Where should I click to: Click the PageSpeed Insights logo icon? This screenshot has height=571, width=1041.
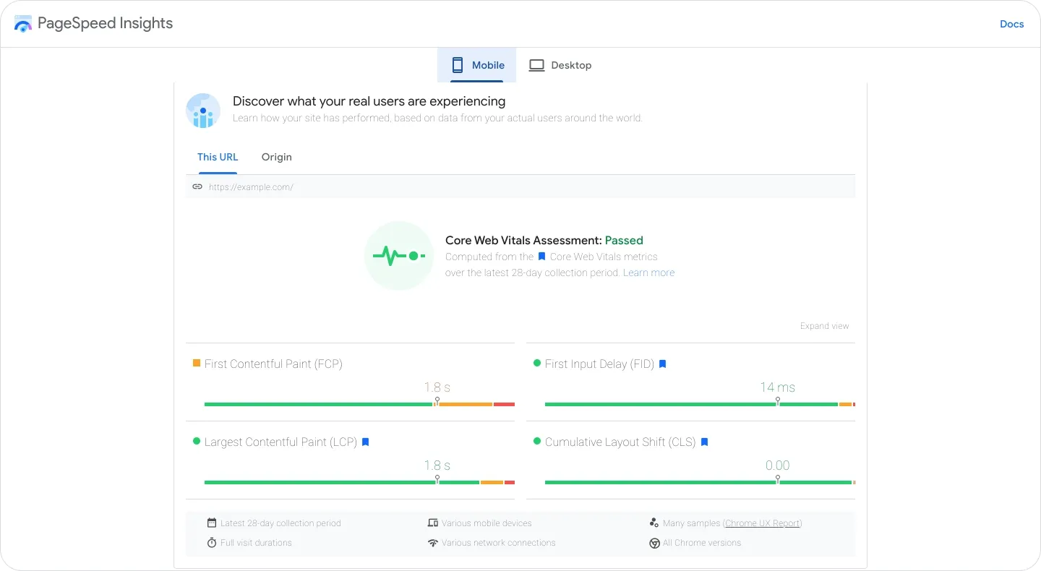pos(23,24)
